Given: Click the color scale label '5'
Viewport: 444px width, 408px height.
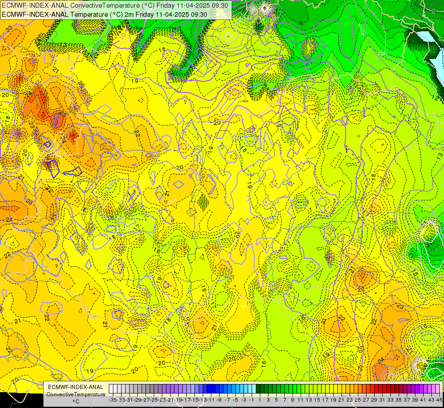Looking at the screenshot, I should (276, 400).
